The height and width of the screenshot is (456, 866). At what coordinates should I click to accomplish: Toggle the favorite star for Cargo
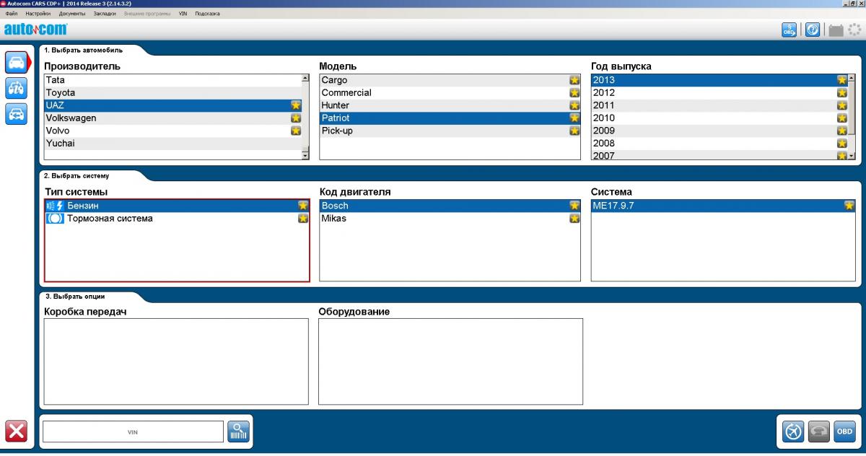pyautogui.click(x=574, y=80)
